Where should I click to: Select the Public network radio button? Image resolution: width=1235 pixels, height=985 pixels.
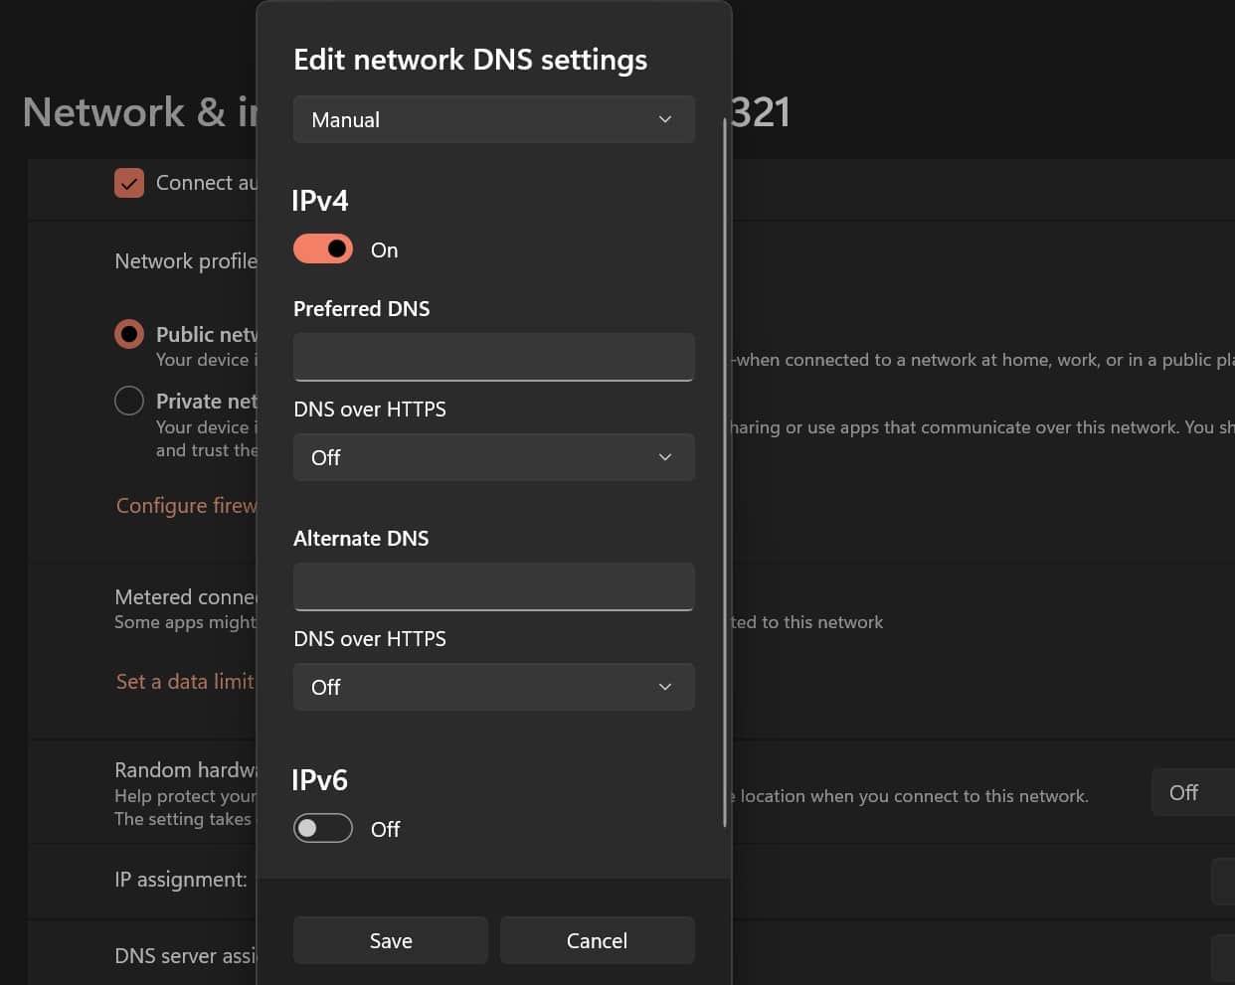[x=129, y=334]
